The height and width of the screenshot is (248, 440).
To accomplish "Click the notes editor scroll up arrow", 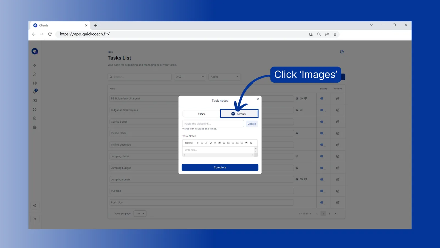I will (256, 149).
